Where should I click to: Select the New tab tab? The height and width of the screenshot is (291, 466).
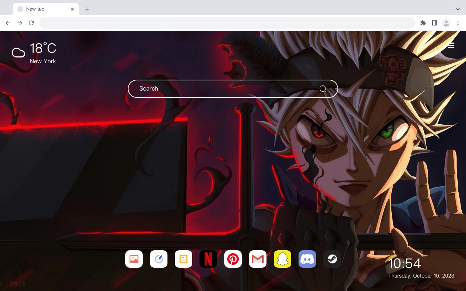(46, 9)
